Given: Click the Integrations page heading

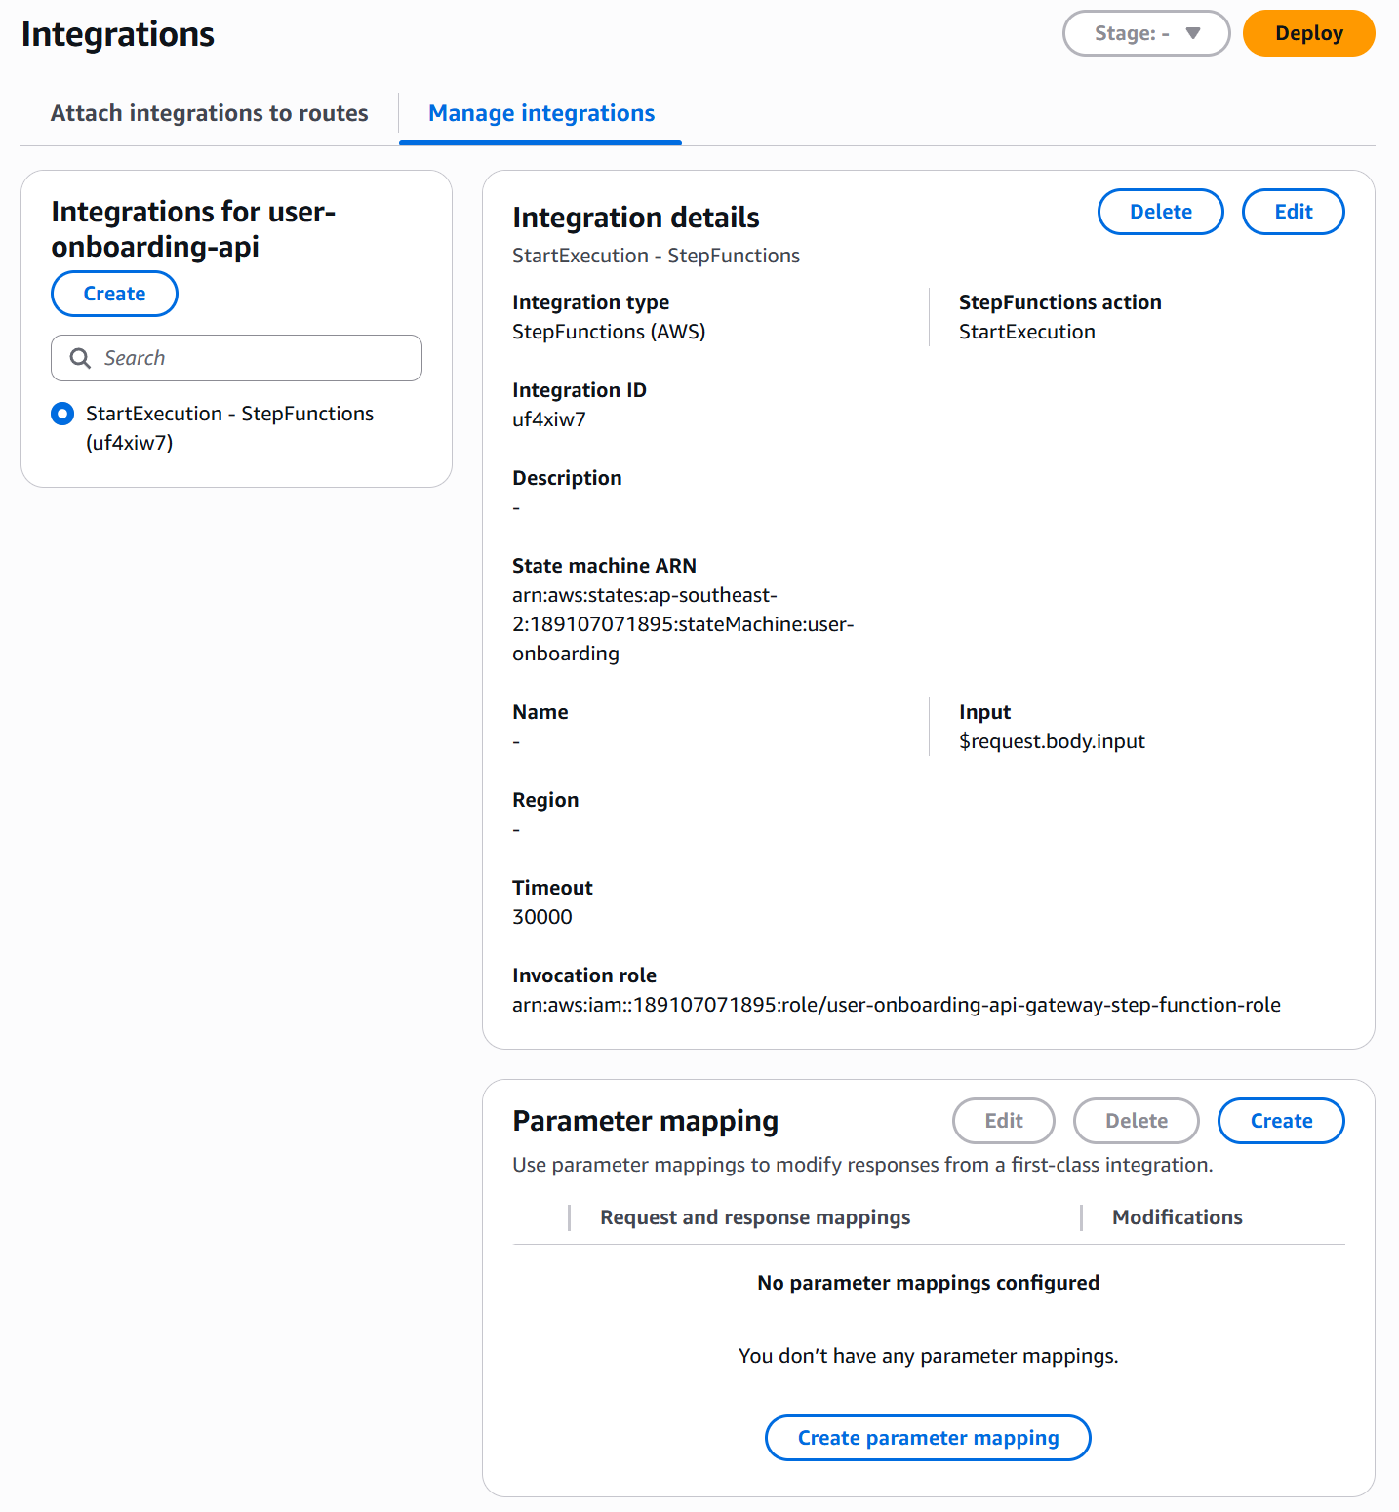Looking at the screenshot, I should [x=117, y=33].
